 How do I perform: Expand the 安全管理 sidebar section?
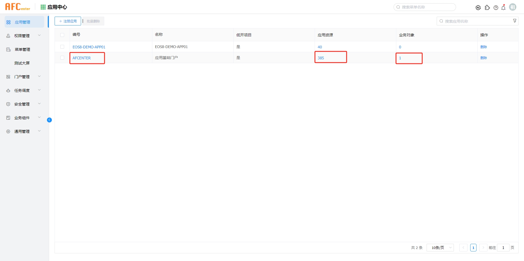click(22, 104)
